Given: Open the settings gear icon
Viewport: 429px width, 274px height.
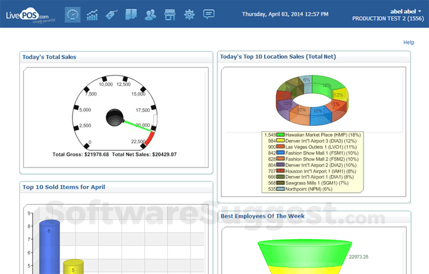Looking at the screenshot, I should pyautogui.click(x=189, y=14).
